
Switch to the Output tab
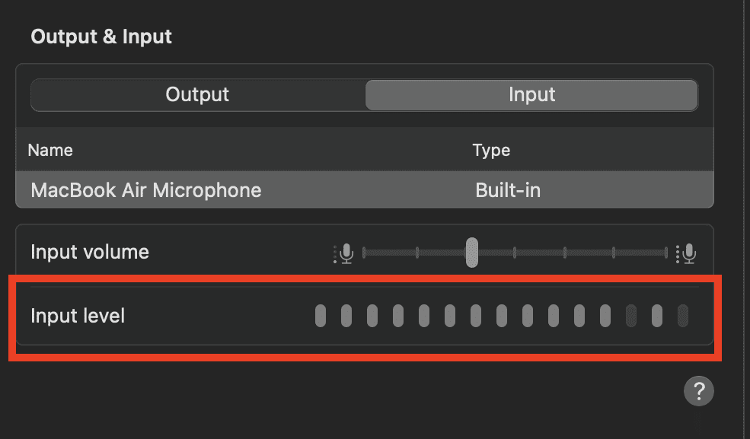click(197, 95)
